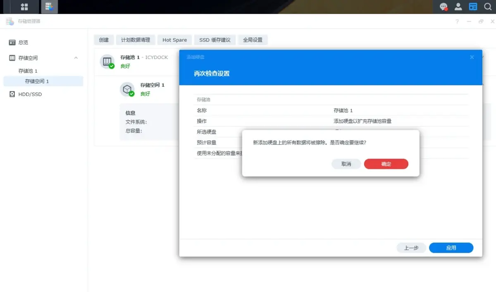Open 全局设置 global settings
Screen dimensions: 496x292
pyautogui.click(x=253, y=40)
